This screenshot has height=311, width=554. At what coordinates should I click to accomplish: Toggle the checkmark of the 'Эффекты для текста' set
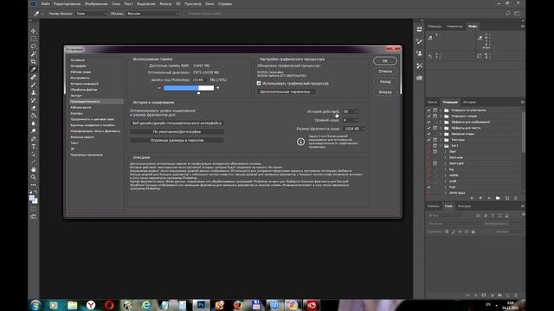click(x=428, y=128)
